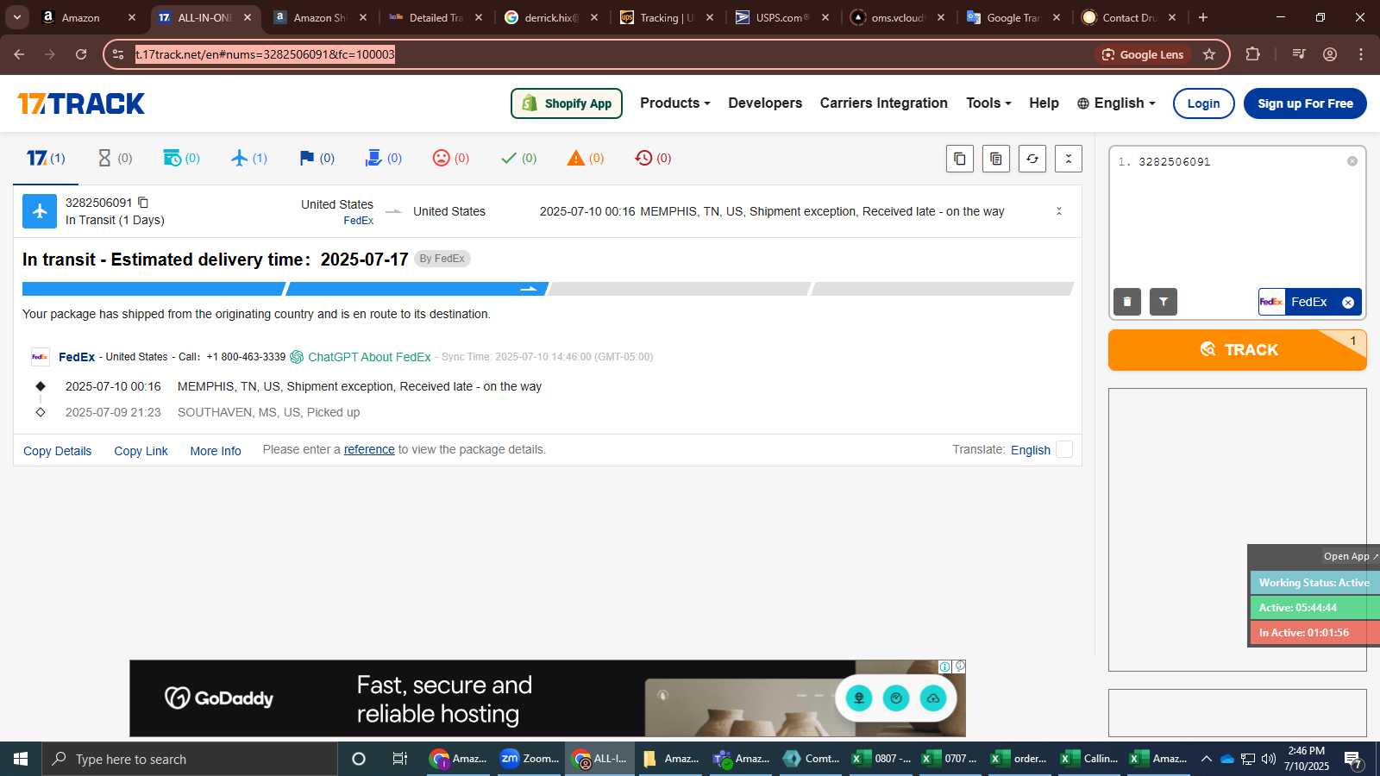Delete all numbers trash button
This screenshot has height=776, width=1380.
coord(1127,302)
